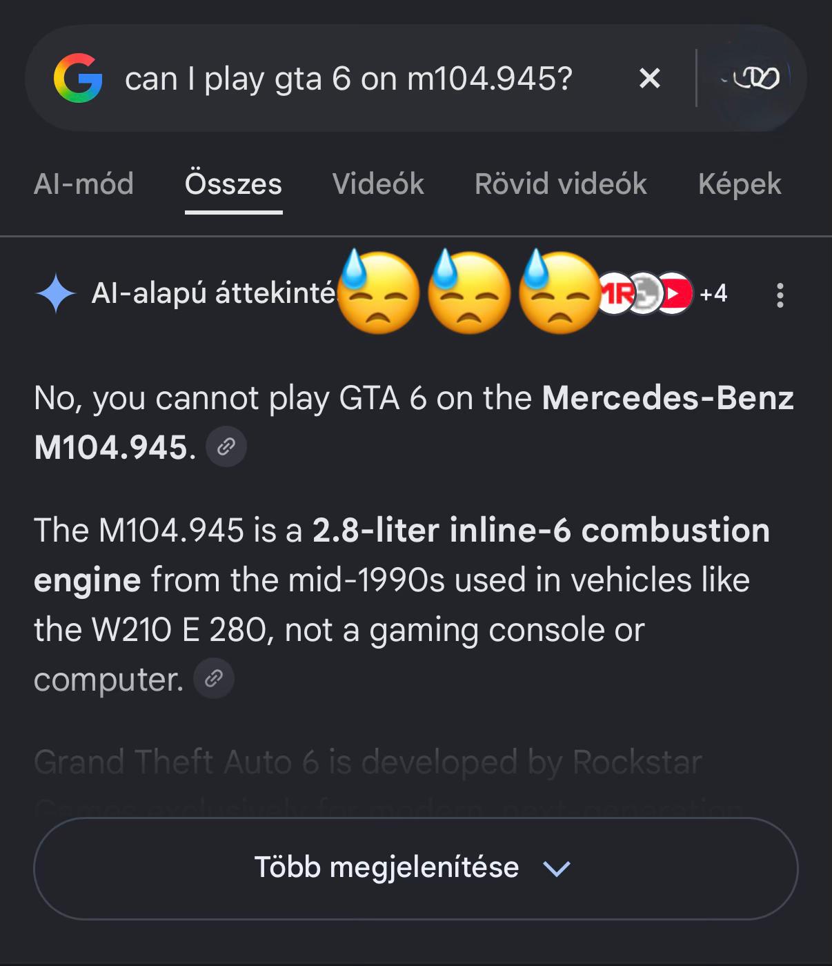This screenshot has width=832, height=966.
Task: Select the Összes tab
Action: point(233,184)
